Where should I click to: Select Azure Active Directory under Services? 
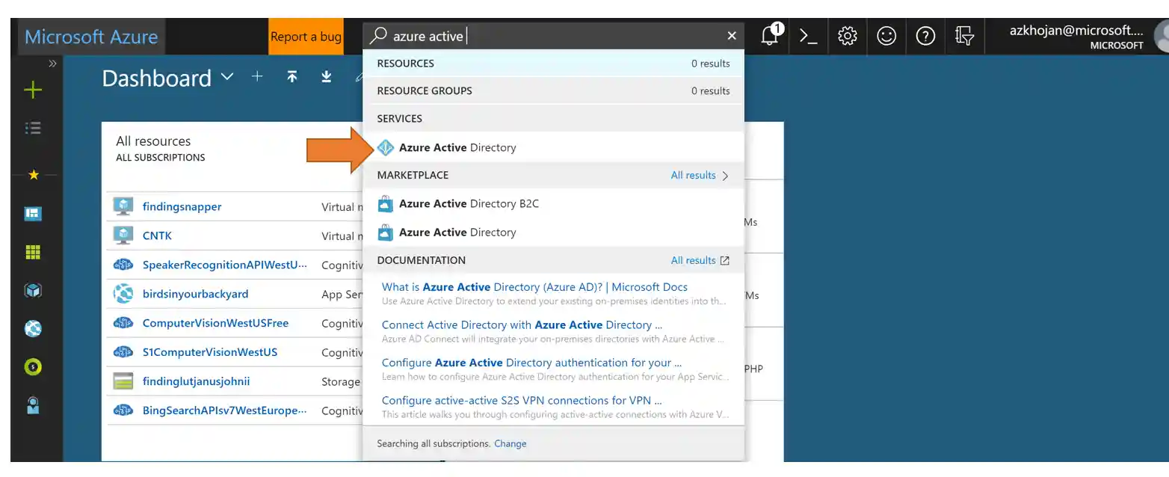457,147
